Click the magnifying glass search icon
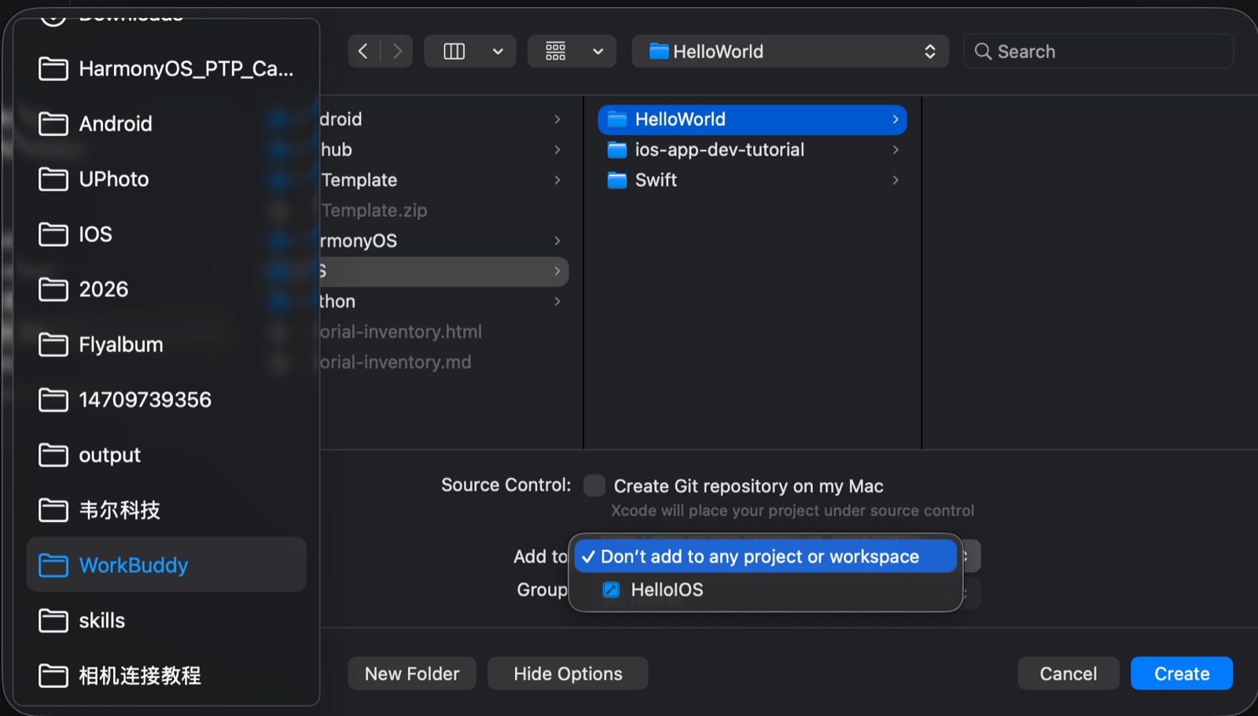 [x=983, y=52]
